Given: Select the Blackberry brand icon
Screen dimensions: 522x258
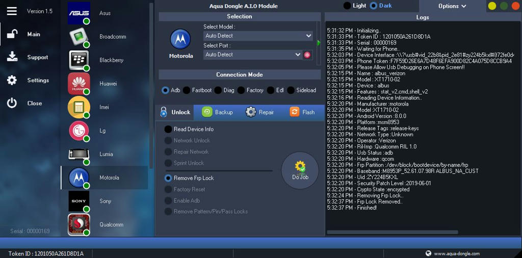Looking at the screenshot, I should 79,60.
